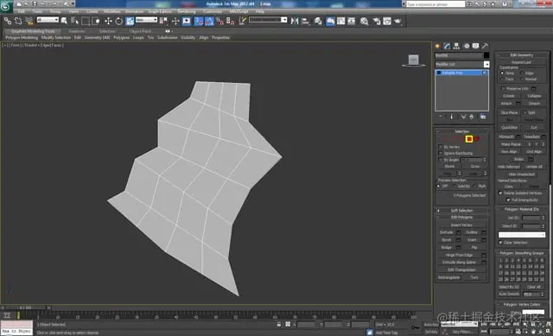Click the Select and Link tool icon

[8, 21]
